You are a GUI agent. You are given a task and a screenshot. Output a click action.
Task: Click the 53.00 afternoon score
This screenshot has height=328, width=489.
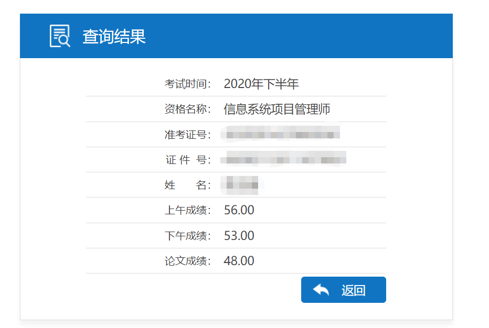point(239,236)
